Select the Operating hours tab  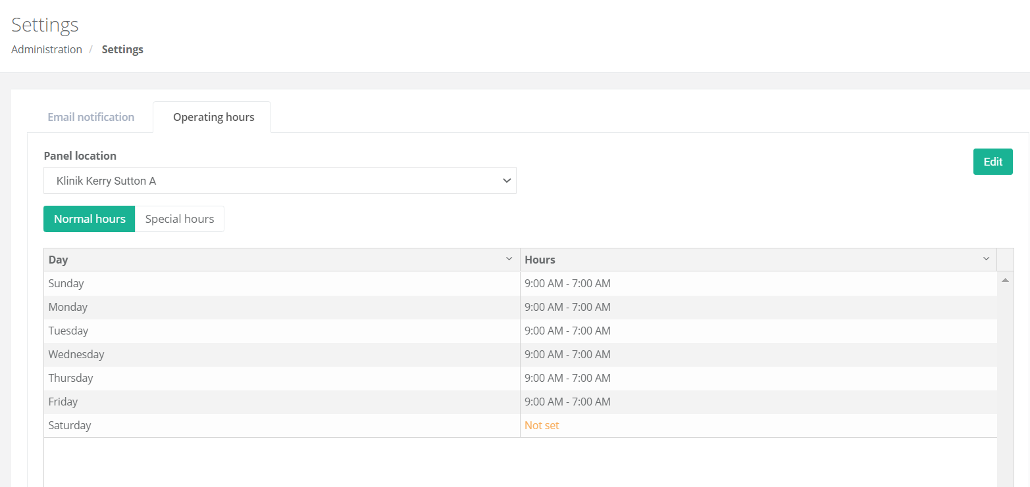point(213,117)
